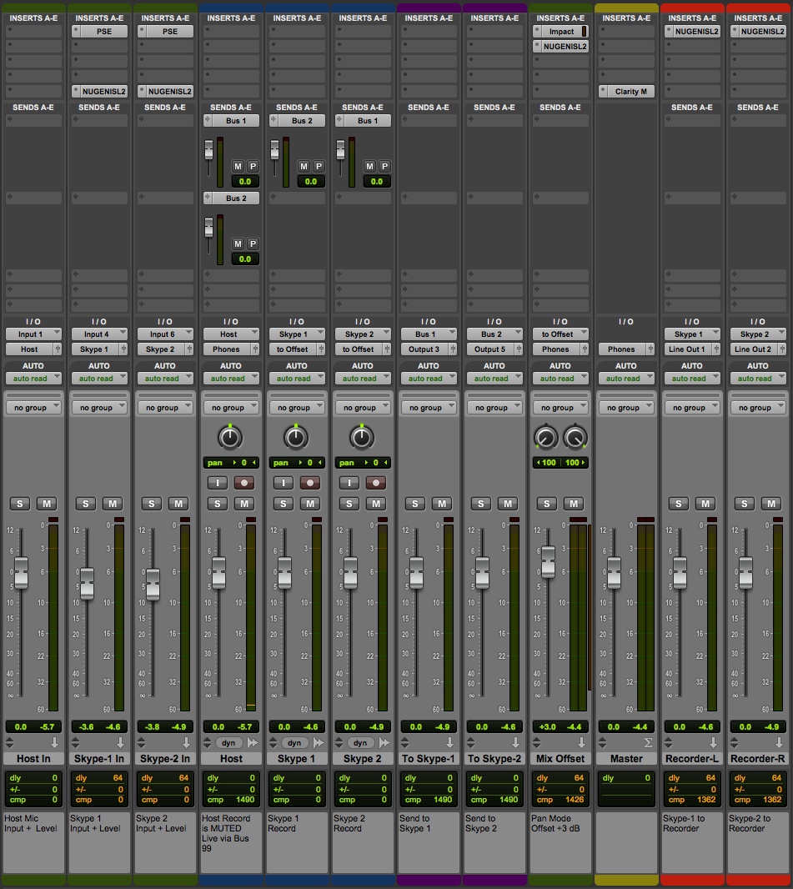Click the Mix Offset volume fader
This screenshot has width=793, height=889.
(x=548, y=563)
